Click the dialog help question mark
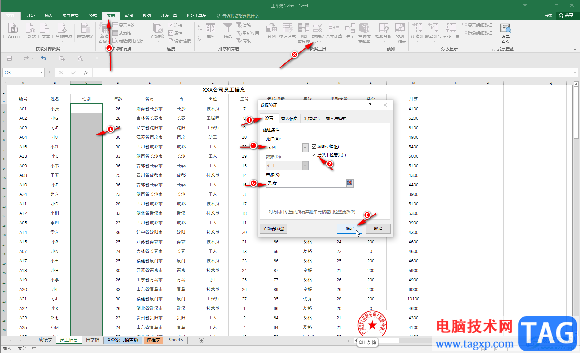 [370, 105]
